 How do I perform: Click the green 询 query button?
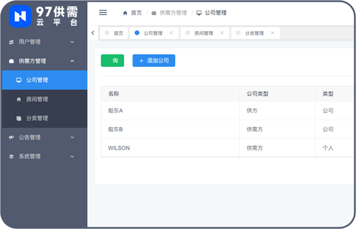point(113,61)
